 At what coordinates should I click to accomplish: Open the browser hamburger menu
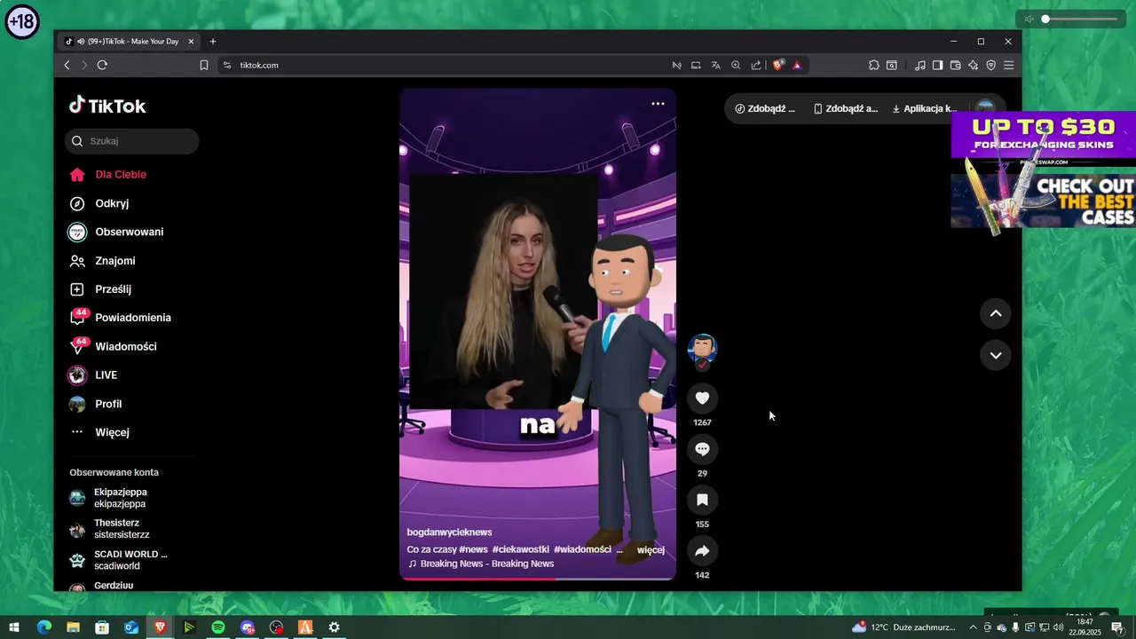[1008, 65]
